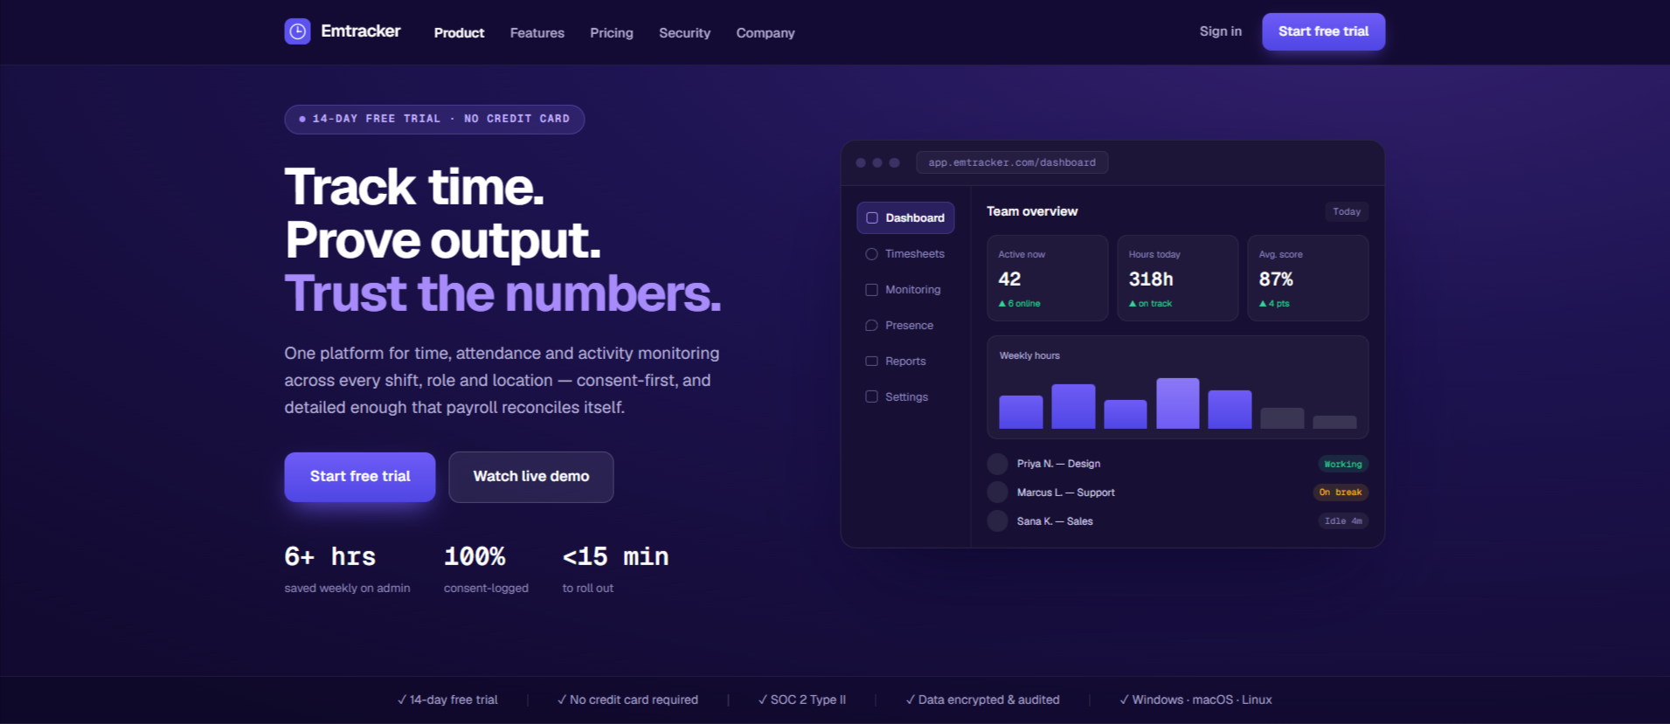
Task: Go to the Pricing nav item
Action: point(612,32)
